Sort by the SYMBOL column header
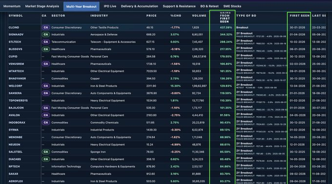Viewport: 332px width, 184px height. coord(16,16)
